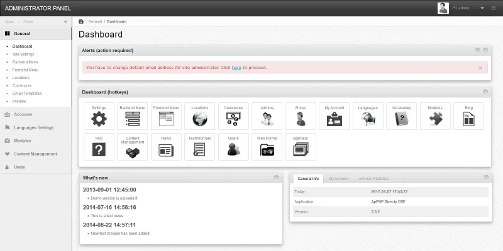Select Email Templates in the sidebar
The width and height of the screenshot is (503, 251).
tap(27, 93)
